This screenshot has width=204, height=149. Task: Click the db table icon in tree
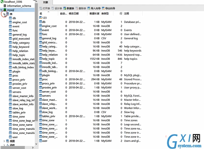coord(10,18)
